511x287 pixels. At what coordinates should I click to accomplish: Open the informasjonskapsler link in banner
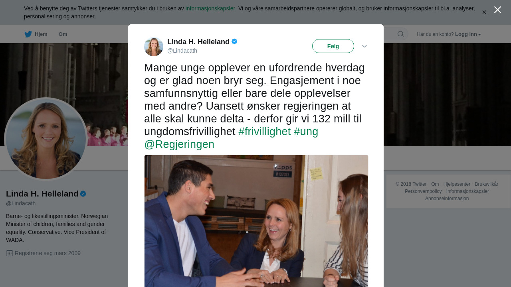[x=210, y=8]
